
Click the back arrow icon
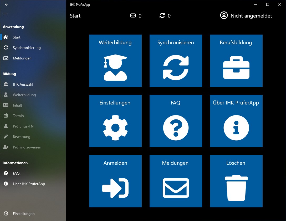(7, 4)
